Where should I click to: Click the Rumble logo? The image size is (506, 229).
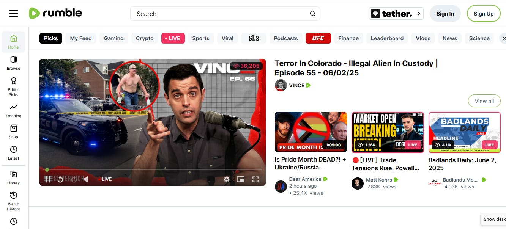[x=55, y=13]
